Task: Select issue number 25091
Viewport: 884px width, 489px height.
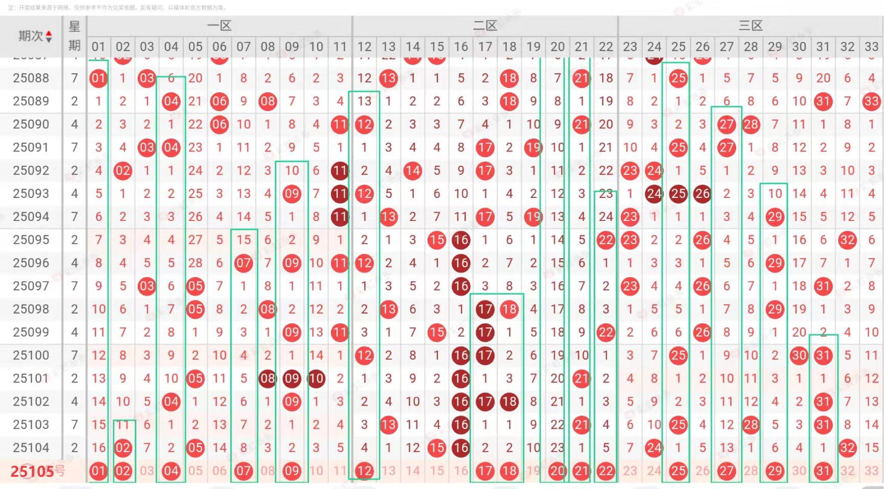Action: (x=31, y=147)
